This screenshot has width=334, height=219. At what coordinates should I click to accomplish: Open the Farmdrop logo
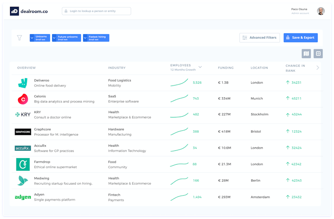[23, 164]
